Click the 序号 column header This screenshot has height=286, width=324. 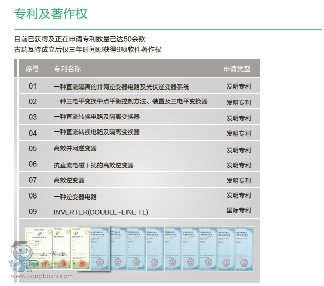pyautogui.click(x=32, y=69)
